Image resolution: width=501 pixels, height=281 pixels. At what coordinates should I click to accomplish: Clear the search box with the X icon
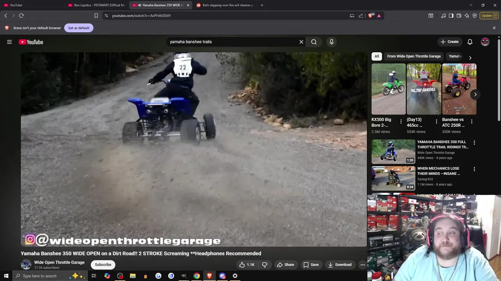301,42
